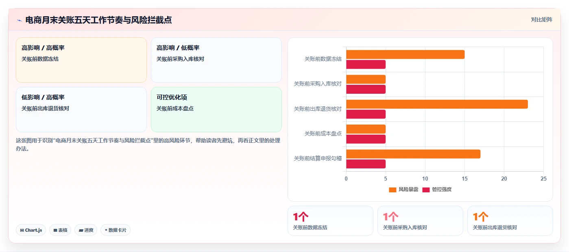Click the description paragraph starting 这张图用于识别
The image size is (569, 252).
click(x=148, y=144)
